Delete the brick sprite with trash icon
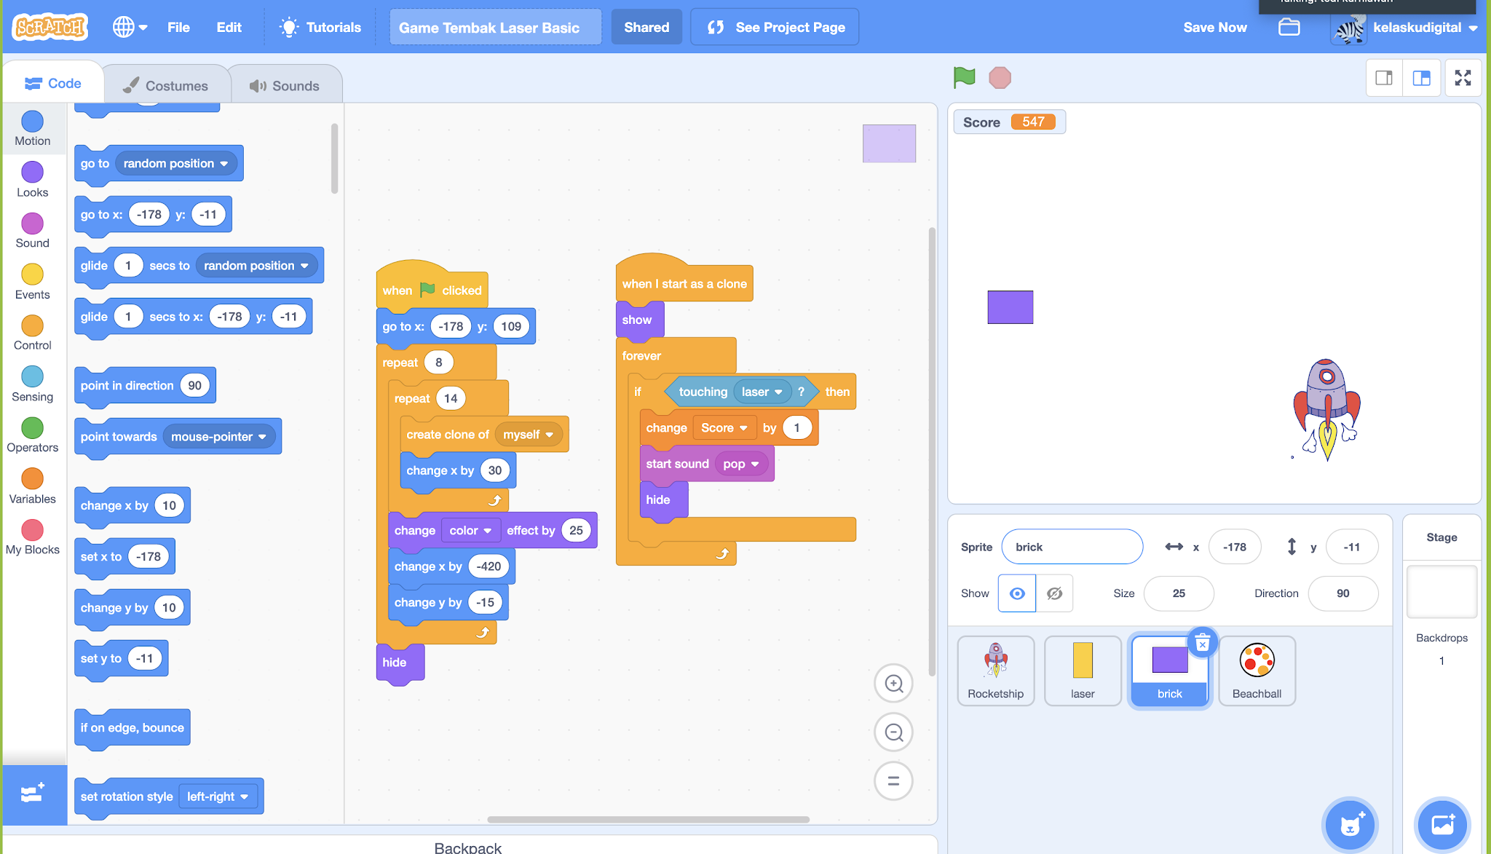This screenshot has width=1491, height=854. pyautogui.click(x=1202, y=643)
